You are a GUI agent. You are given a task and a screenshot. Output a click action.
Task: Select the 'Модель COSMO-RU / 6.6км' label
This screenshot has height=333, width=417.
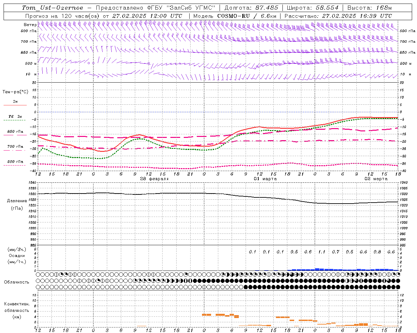coord(235,16)
